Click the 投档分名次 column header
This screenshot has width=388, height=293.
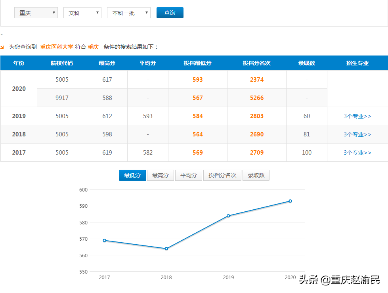256,63
